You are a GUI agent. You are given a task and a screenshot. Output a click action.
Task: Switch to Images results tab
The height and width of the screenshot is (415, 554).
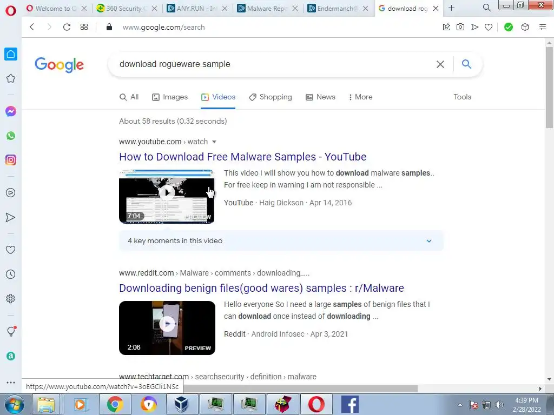(x=170, y=97)
